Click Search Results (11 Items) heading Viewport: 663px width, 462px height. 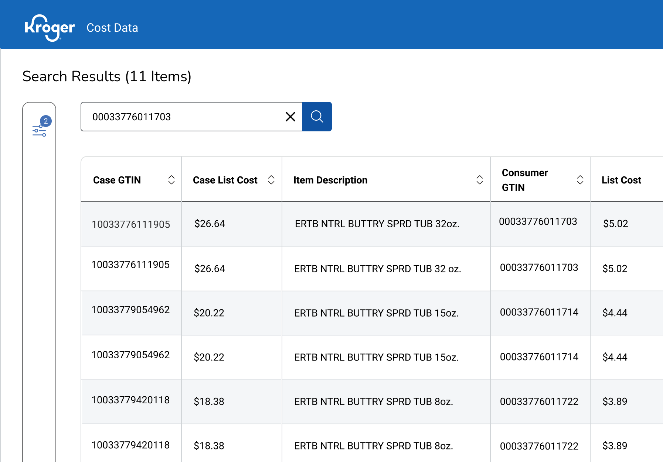(107, 76)
